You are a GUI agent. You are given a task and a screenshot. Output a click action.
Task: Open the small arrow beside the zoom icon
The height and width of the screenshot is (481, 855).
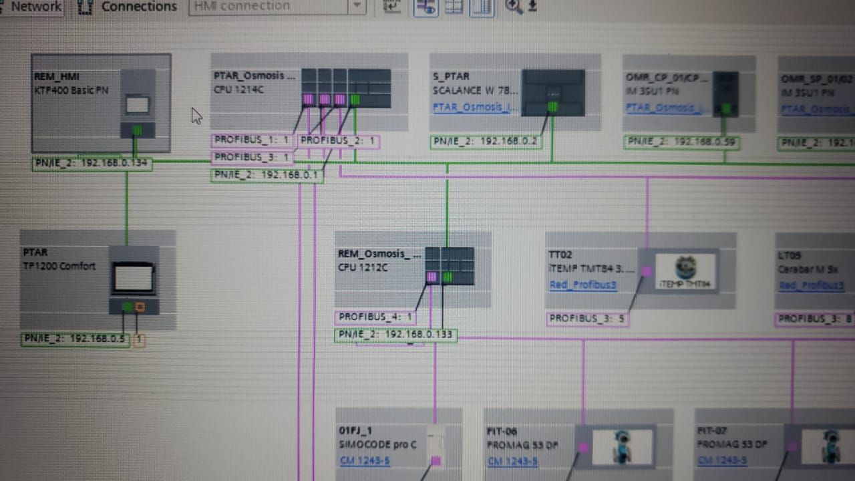click(532, 6)
